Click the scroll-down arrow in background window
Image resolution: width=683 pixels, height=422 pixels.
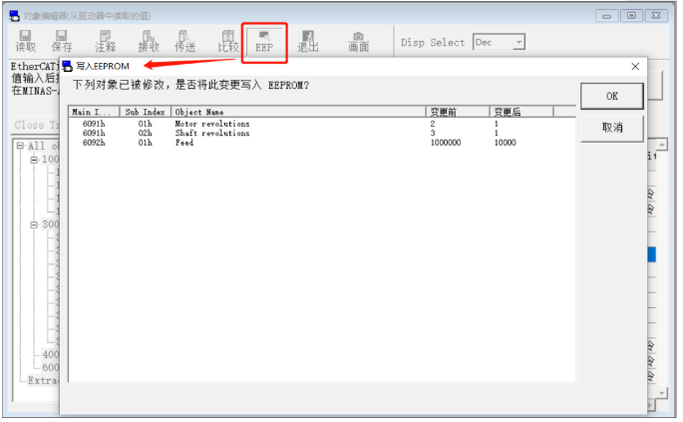[x=661, y=393]
